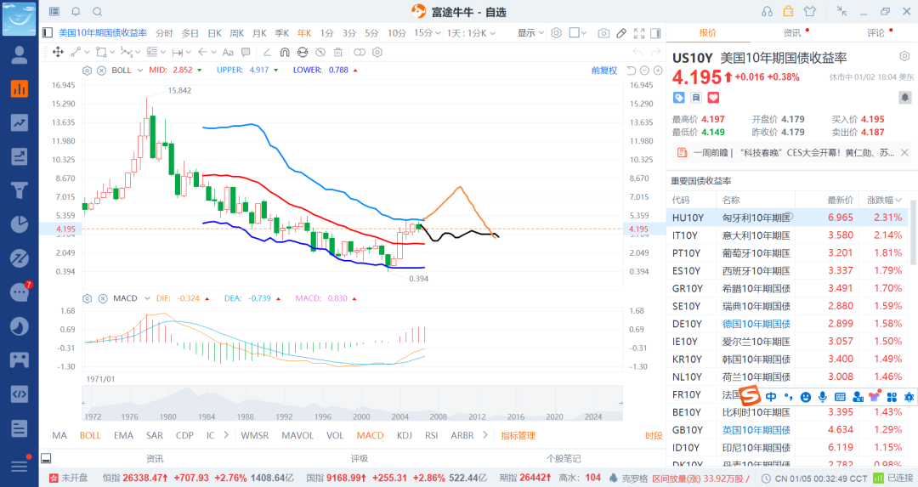Toggle the MACD indicator at the bottom list
918x487 pixels.
point(370,435)
